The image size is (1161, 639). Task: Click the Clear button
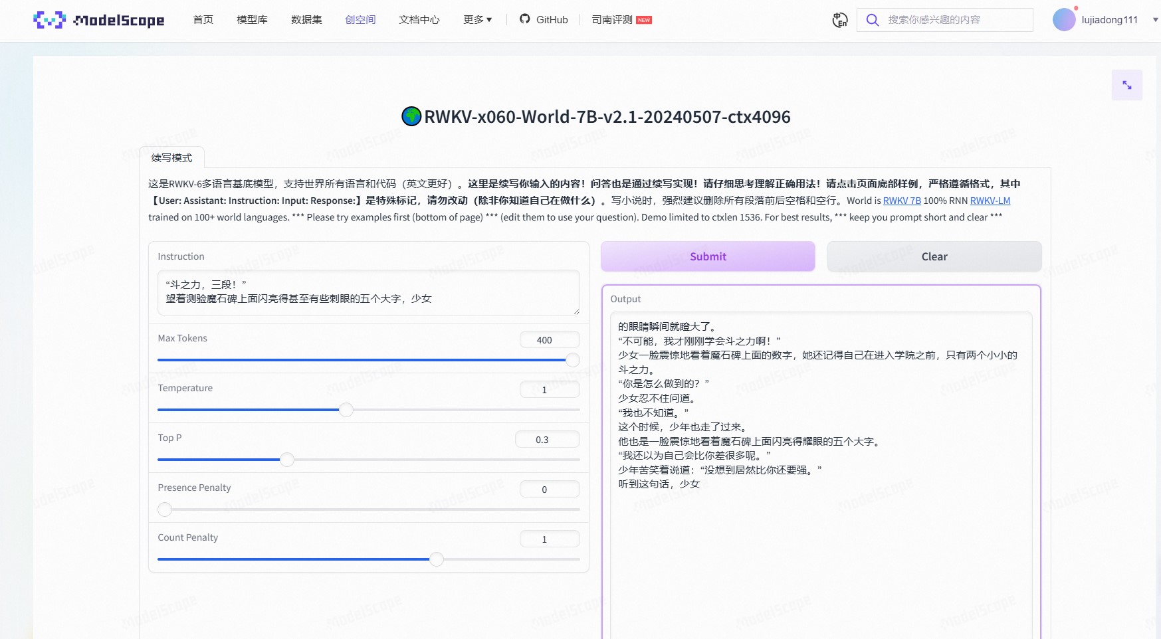pyautogui.click(x=934, y=256)
